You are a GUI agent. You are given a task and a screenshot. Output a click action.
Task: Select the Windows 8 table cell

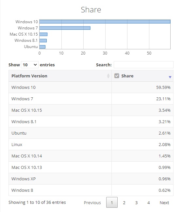(x=60, y=190)
